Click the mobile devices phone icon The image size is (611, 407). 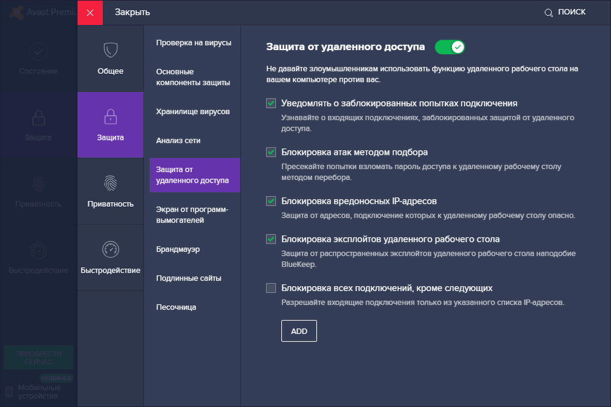coord(8,391)
